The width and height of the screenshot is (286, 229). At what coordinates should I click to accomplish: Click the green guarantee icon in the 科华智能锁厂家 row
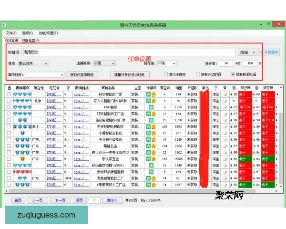[x=148, y=94]
